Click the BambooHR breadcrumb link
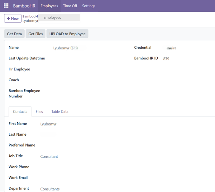215x192 pixels. coord(30,16)
